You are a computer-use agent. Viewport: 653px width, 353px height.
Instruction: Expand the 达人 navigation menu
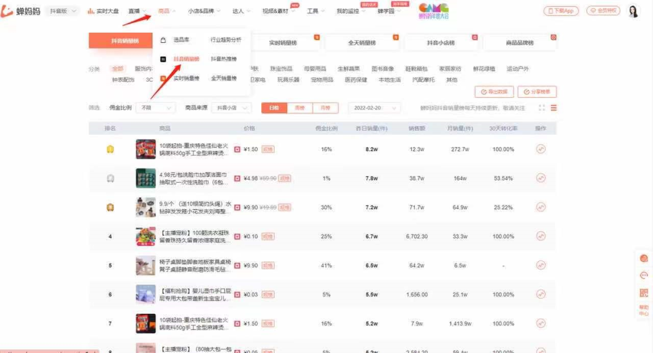(x=241, y=11)
